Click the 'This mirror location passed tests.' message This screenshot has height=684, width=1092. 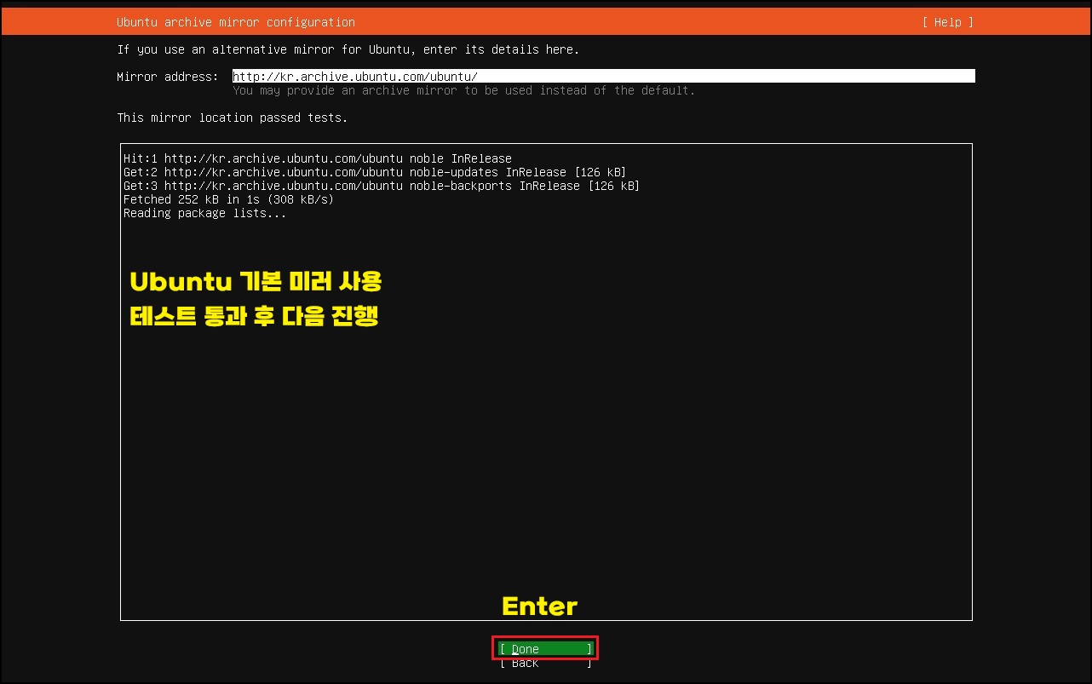point(233,118)
